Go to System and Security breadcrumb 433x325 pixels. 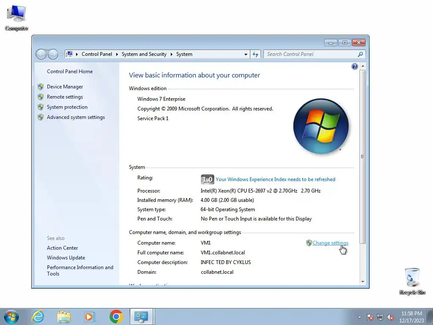pos(144,54)
